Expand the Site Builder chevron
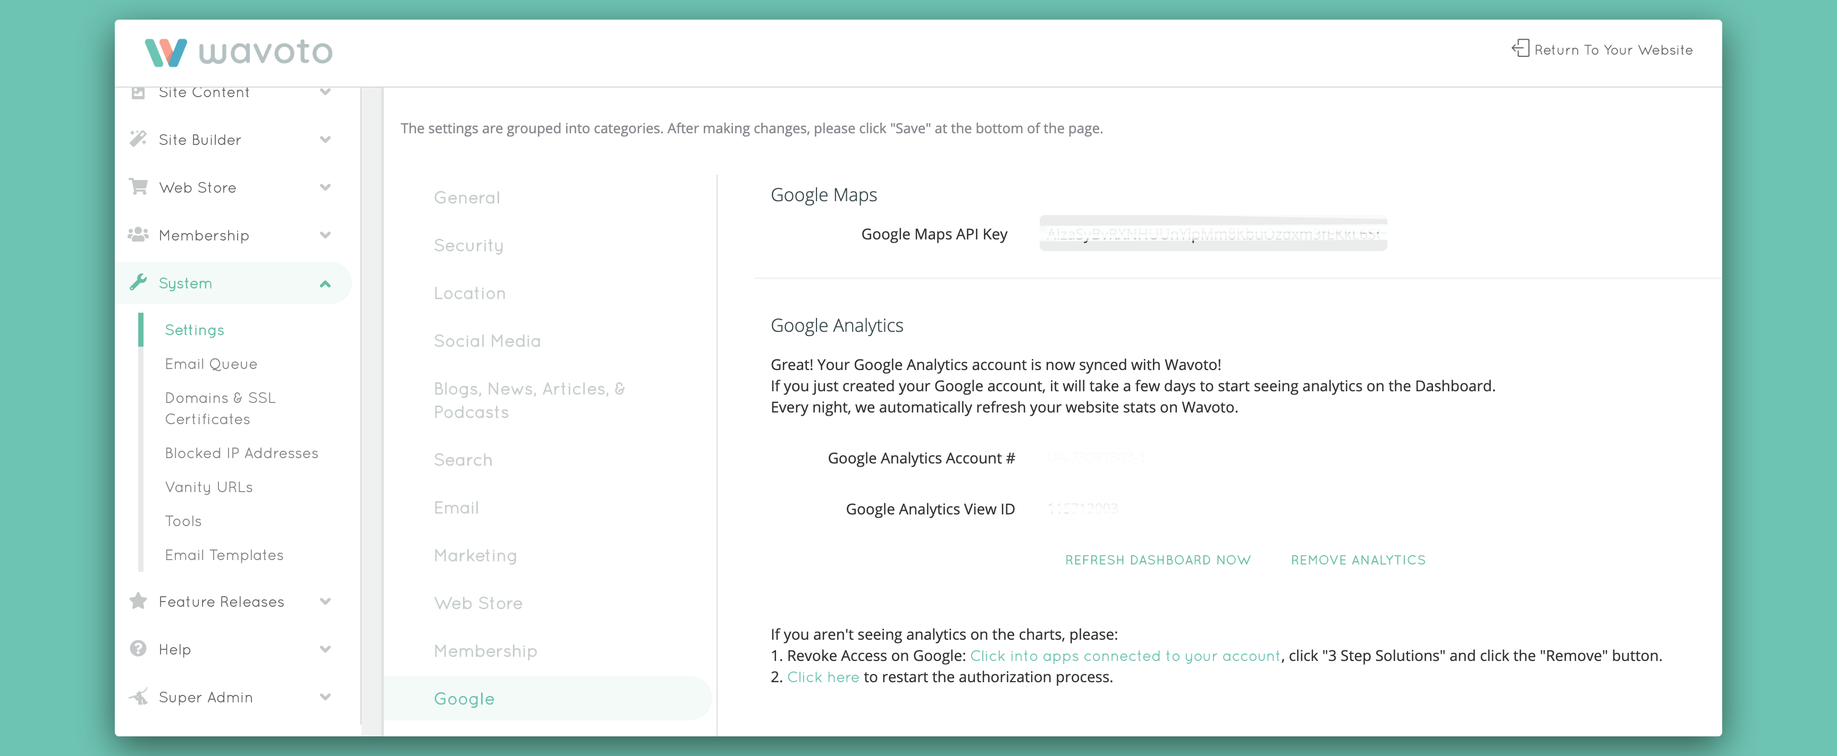The height and width of the screenshot is (756, 1837). click(325, 140)
